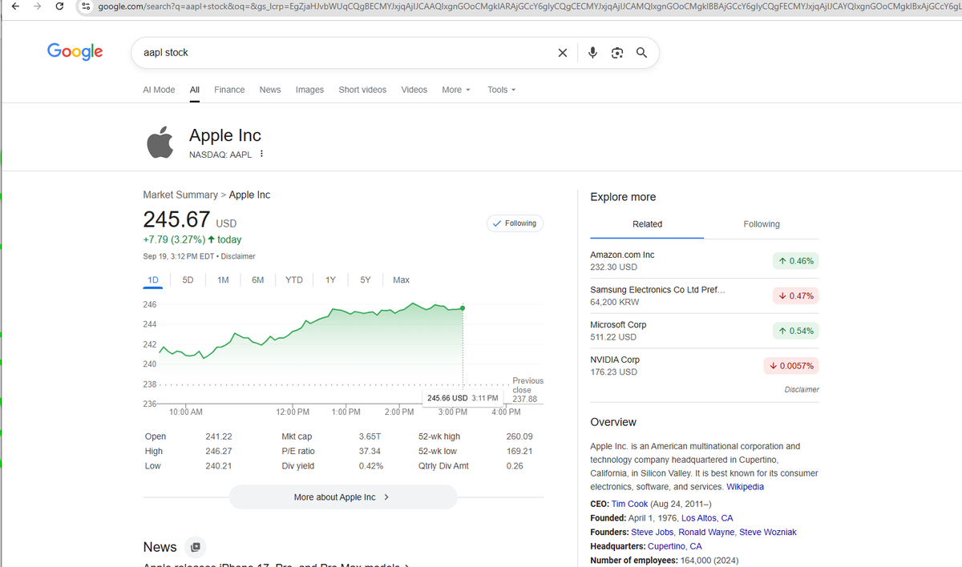The height and width of the screenshot is (567, 962).
Task: Open Disclaimer link under related stocks
Action: point(802,389)
